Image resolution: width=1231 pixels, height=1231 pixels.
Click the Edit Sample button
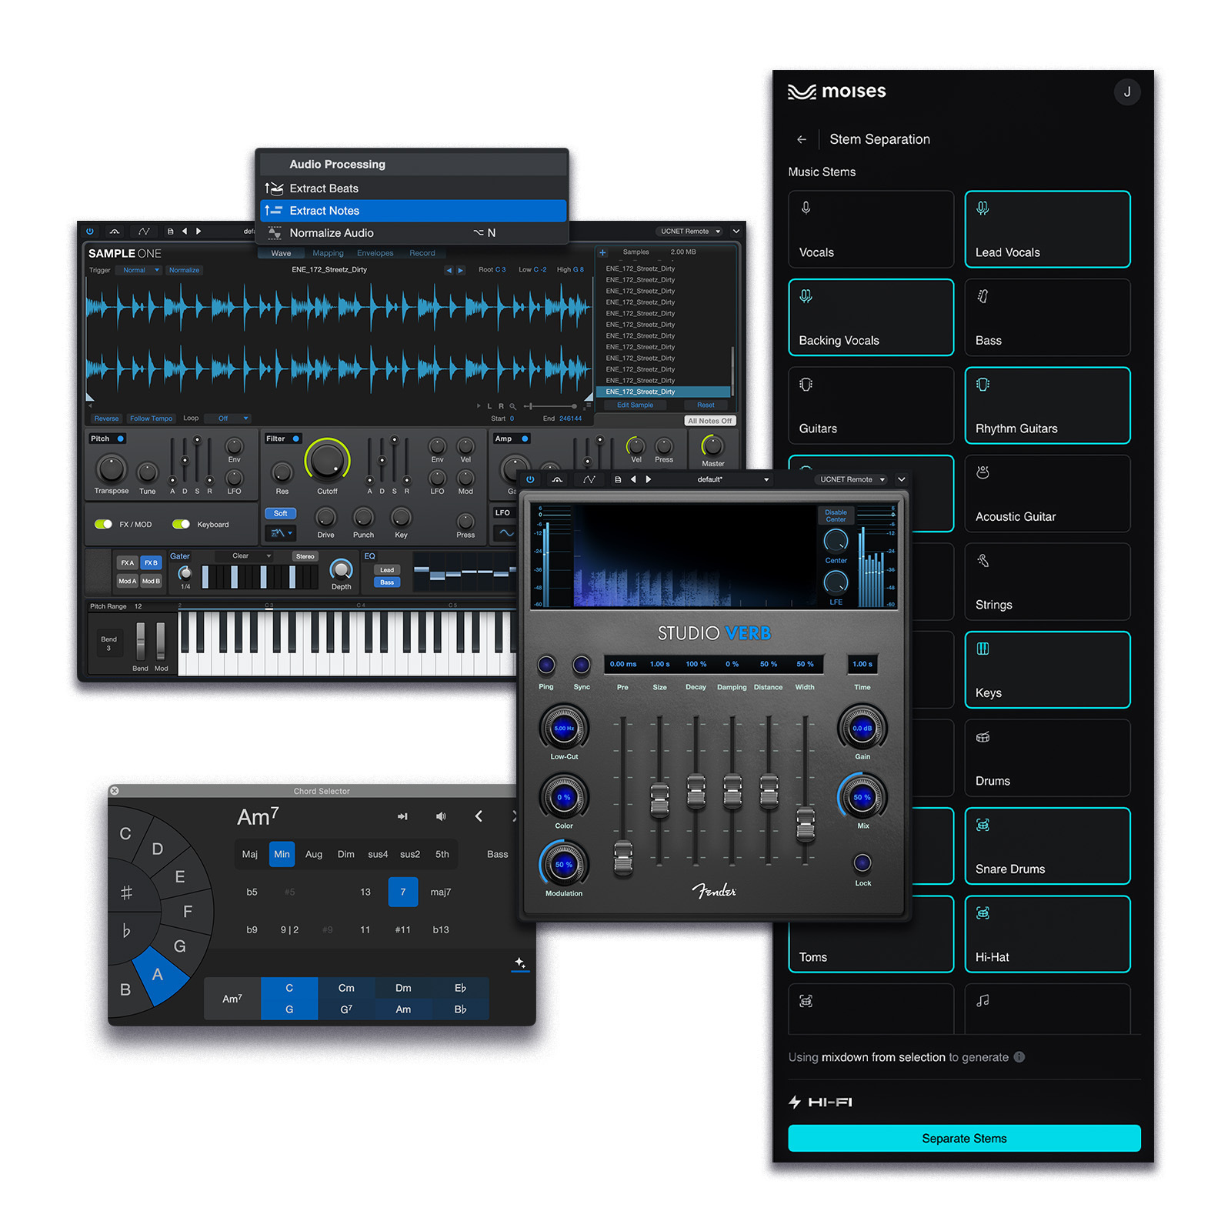pos(635,405)
